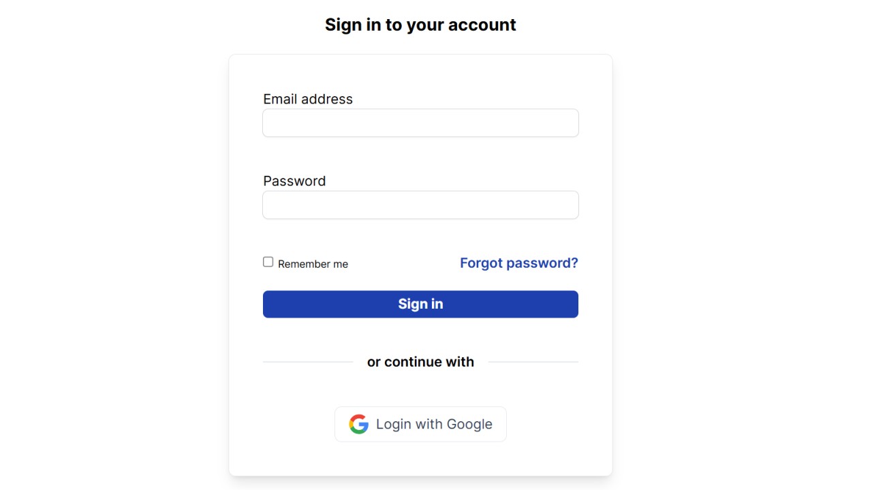Click the divider line right of or continue with
Image resolution: width=872 pixels, height=490 pixels.
[x=533, y=362]
